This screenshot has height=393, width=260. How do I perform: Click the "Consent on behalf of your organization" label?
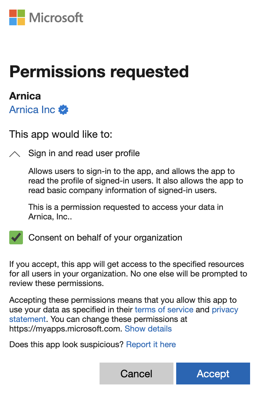pos(105,238)
